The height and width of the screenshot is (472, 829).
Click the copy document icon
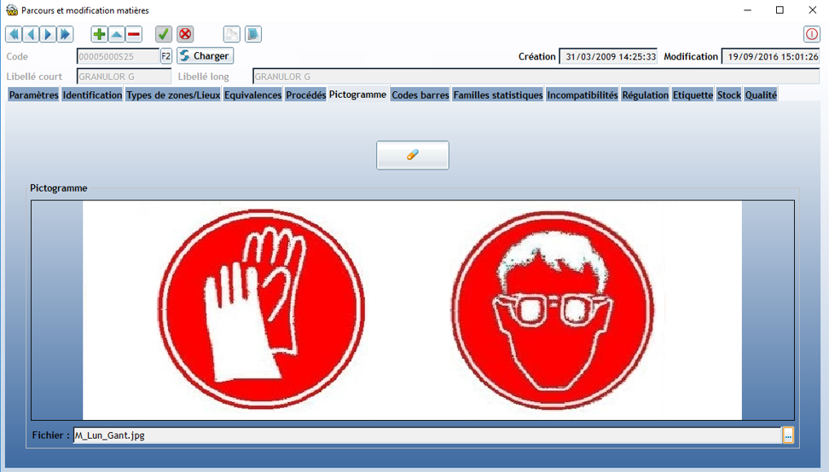click(x=232, y=34)
